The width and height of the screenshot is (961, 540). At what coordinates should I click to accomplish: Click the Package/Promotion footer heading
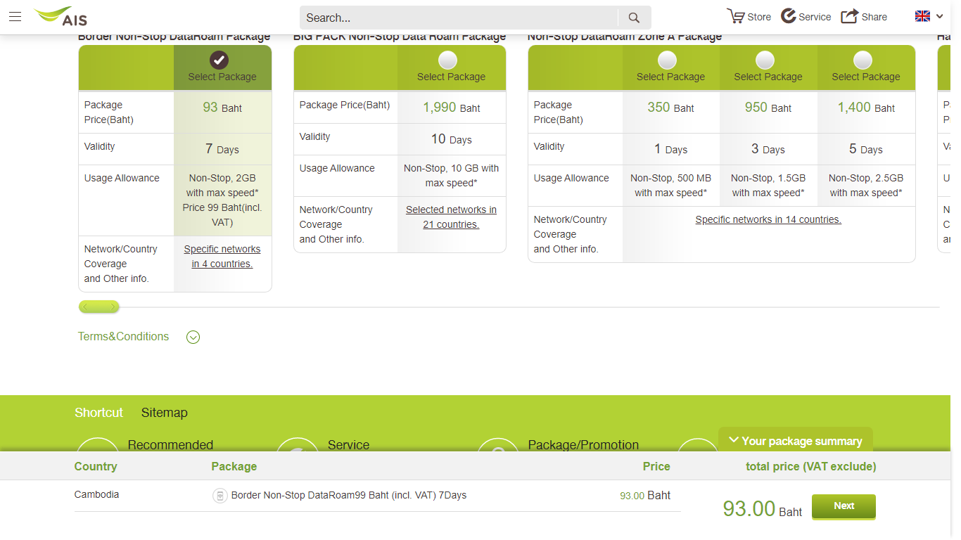pos(583,445)
